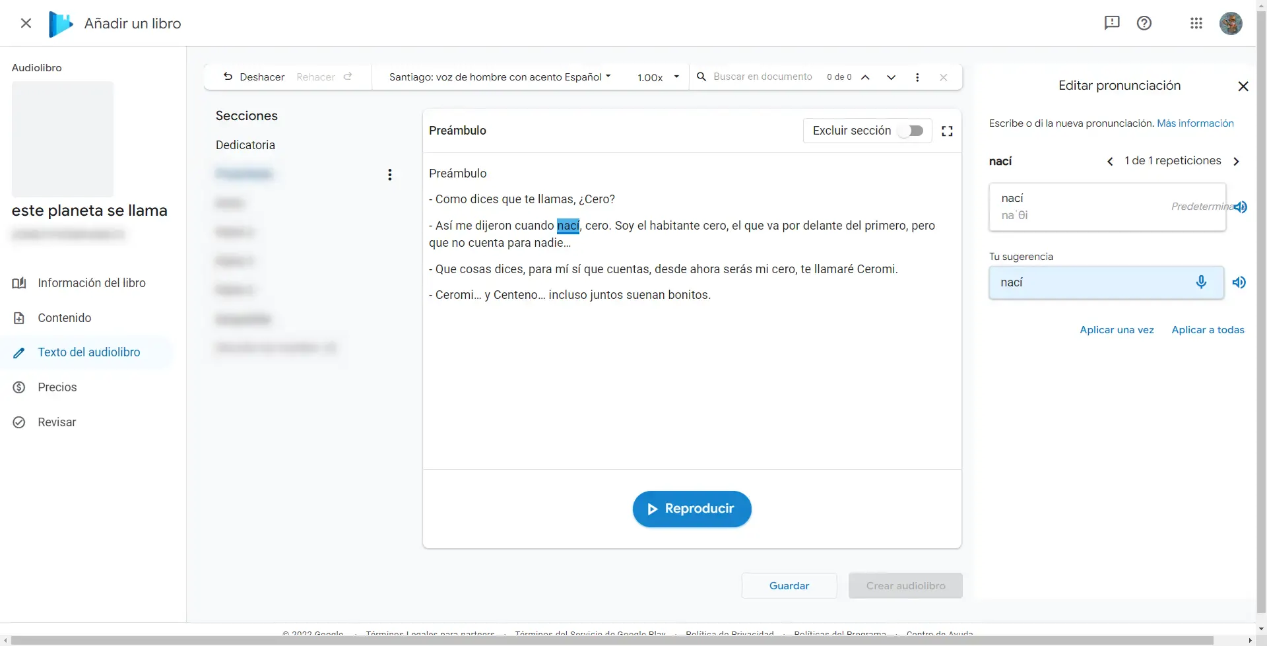Screen dimensions: 1267x646
Task: Play the suggested pronunciation speaker icon
Action: [1239, 282]
